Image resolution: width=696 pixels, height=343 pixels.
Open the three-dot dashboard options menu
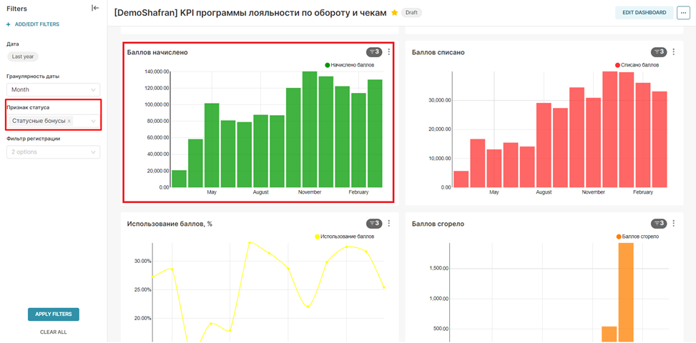click(682, 13)
